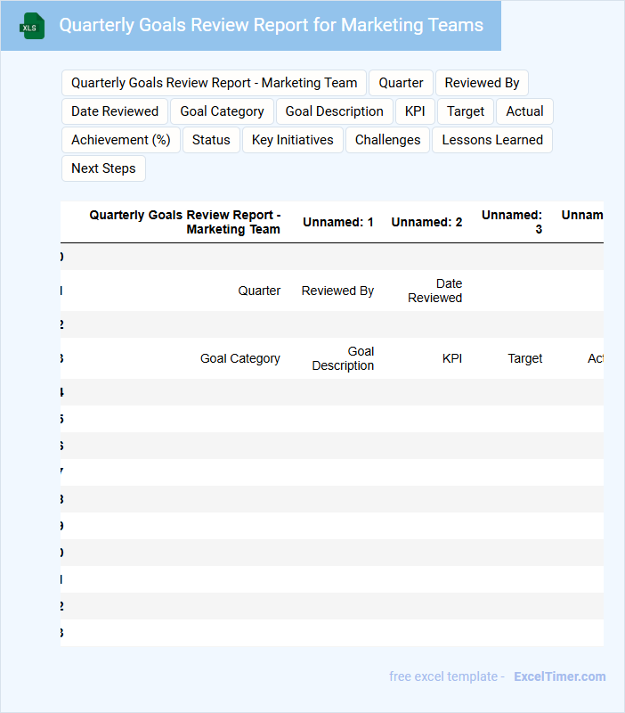Select the 'Reviewed By' table cell
Image resolution: width=625 pixels, height=713 pixels.
[x=337, y=291]
